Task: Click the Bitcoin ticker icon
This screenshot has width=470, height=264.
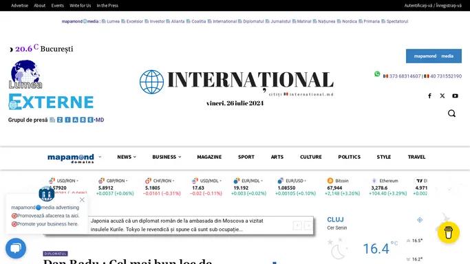Action: point(330,181)
